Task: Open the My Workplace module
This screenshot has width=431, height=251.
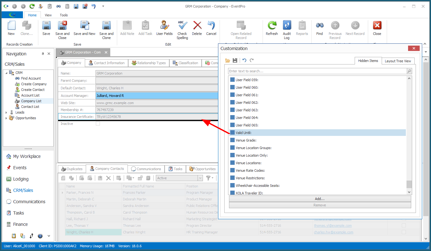Action: [x=27, y=156]
